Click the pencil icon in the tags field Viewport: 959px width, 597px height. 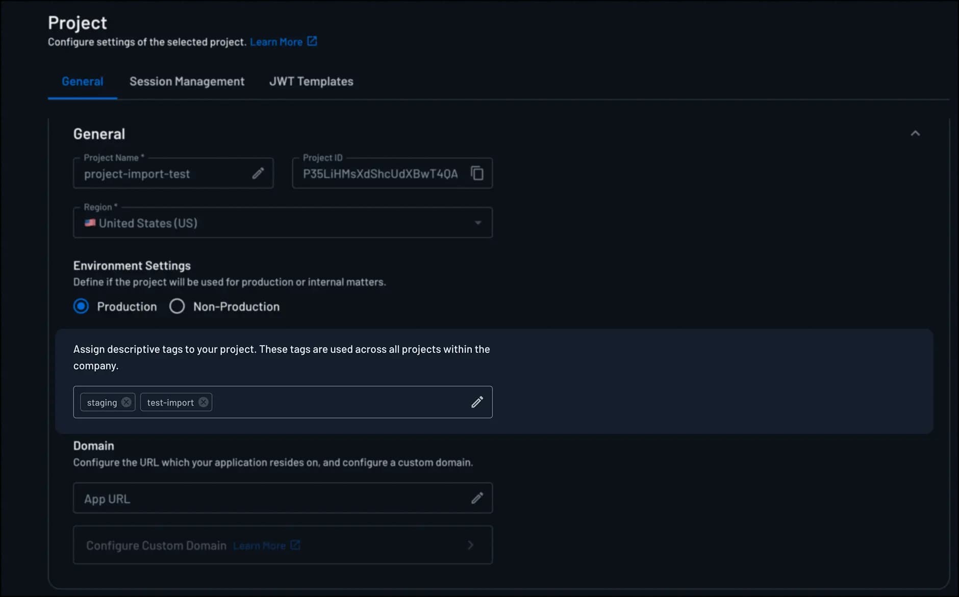[477, 402]
